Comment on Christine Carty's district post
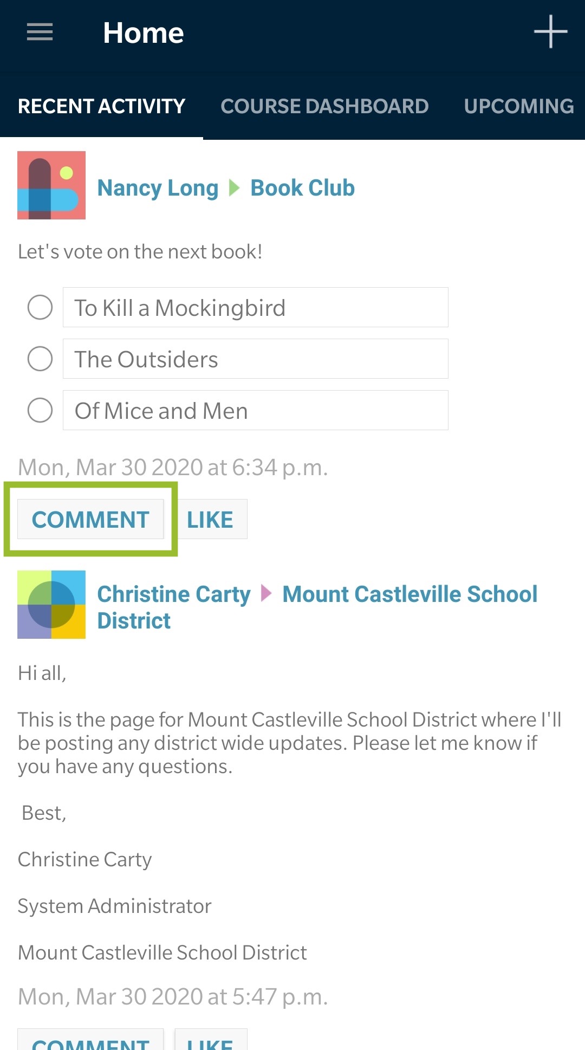Image resolution: width=585 pixels, height=1050 pixels. [90, 1041]
